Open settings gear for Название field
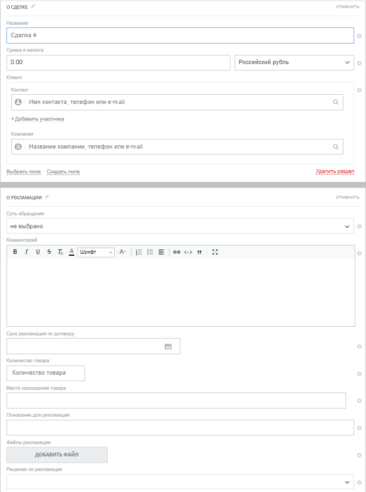The image size is (366, 492). 359,36
